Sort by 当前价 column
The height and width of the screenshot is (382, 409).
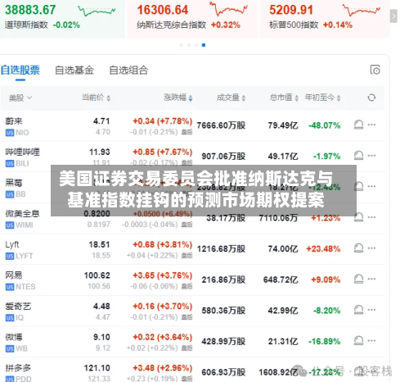(96, 98)
